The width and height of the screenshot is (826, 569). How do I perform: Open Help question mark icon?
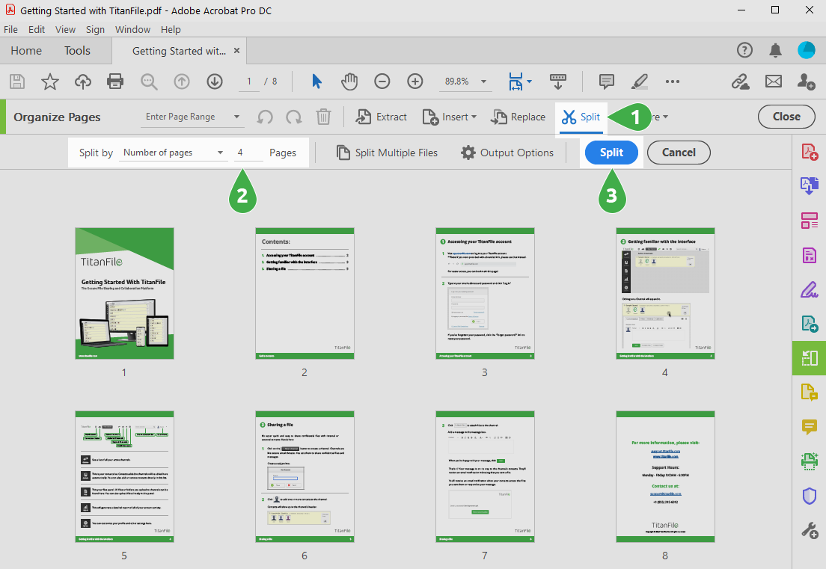744,50
